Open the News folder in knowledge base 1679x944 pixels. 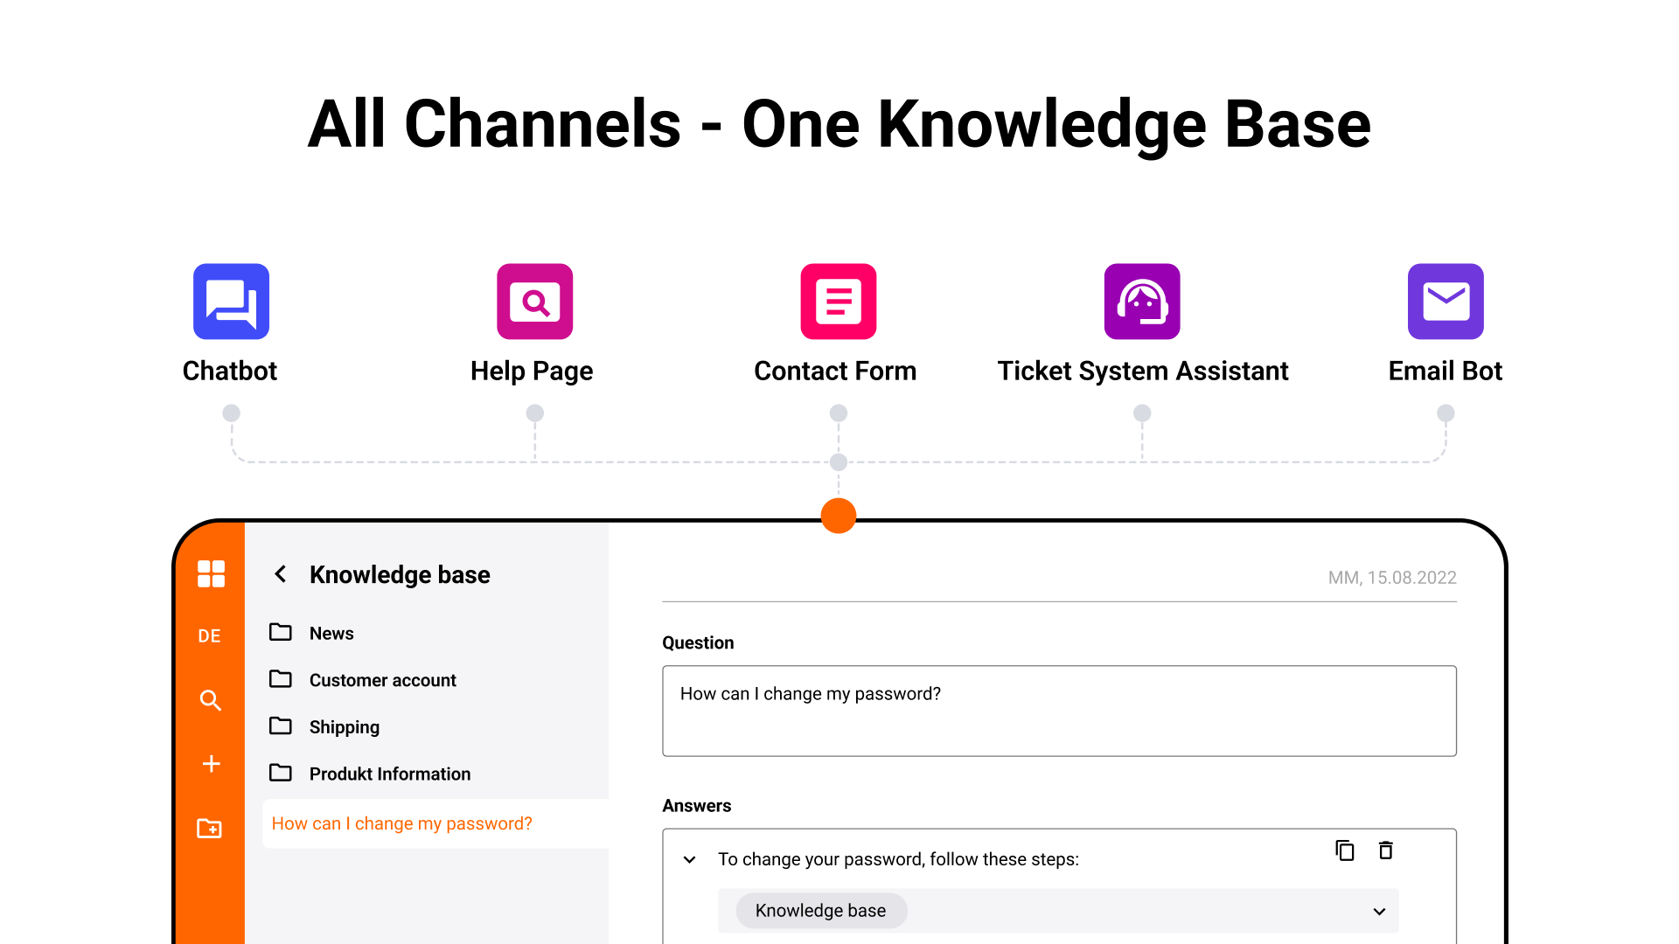coord(330,633)
